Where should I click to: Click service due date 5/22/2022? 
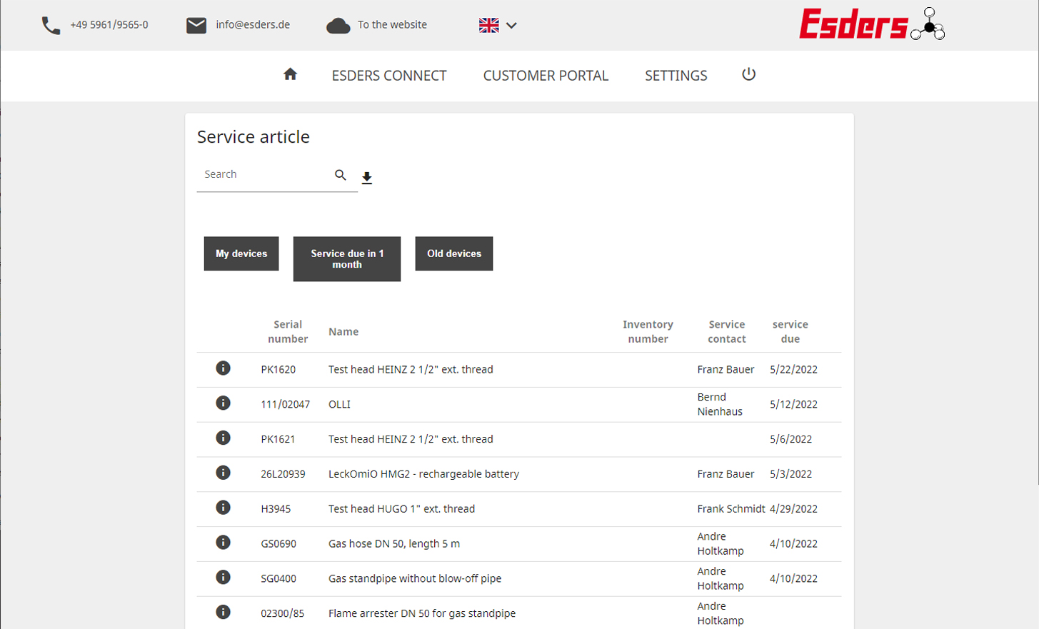click(794, 370)
